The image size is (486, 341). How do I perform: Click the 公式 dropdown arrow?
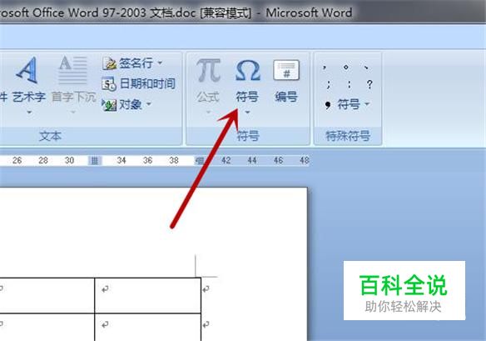pos(208,112)
